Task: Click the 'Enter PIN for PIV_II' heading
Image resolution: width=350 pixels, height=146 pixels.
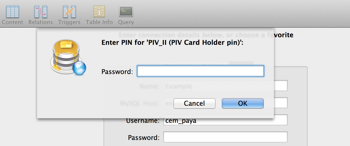Action: point(172,42)
